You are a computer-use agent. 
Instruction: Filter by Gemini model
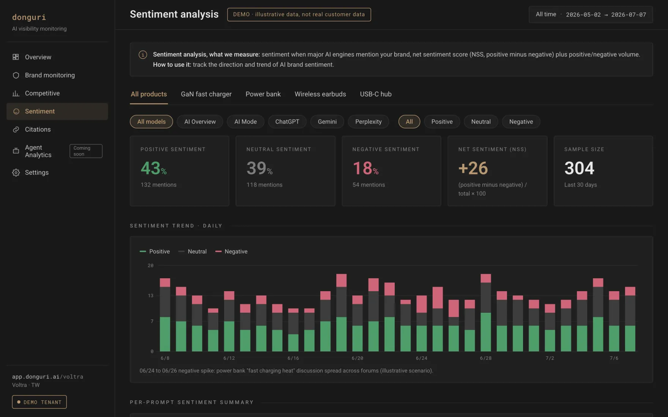pyautogui.click(x=327, y=122)
